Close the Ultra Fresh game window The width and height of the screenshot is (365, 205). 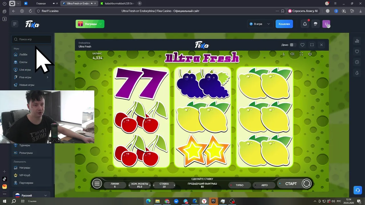point(321,45)
